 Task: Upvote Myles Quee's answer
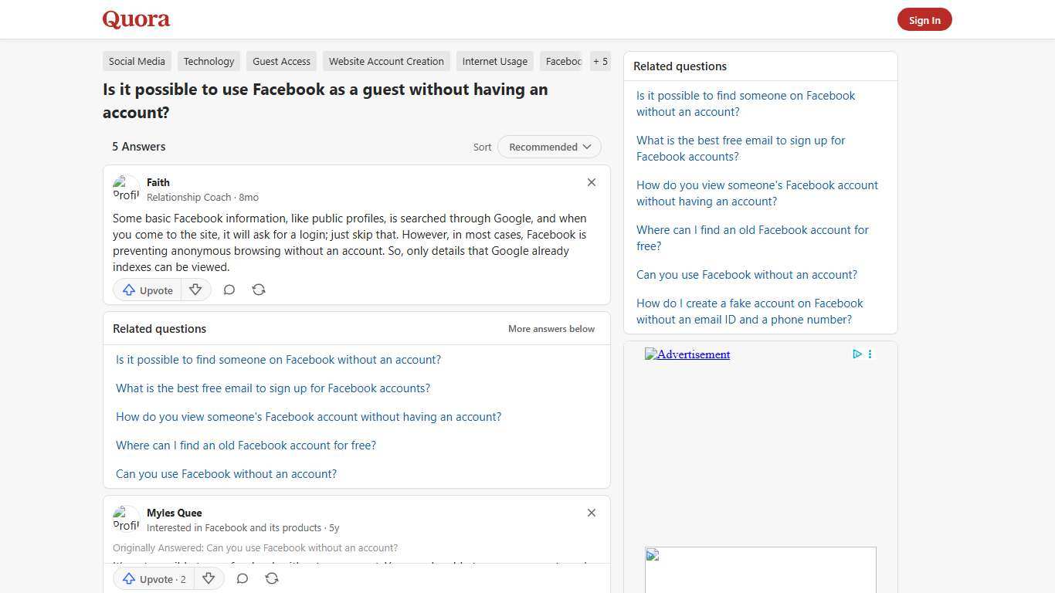152,578
